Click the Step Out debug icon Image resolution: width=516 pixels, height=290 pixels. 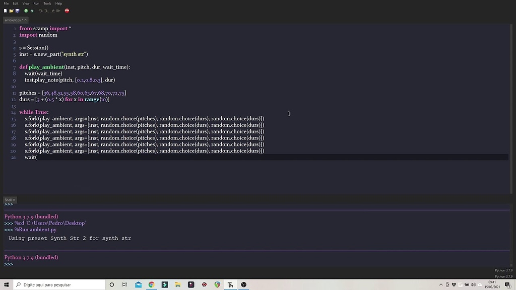52,11
